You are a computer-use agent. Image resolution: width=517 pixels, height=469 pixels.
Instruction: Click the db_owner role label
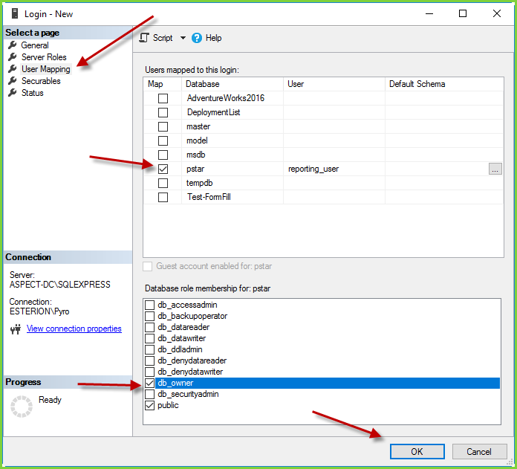[175, 383]
